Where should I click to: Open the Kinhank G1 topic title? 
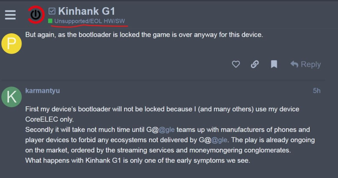coord(87,11)
